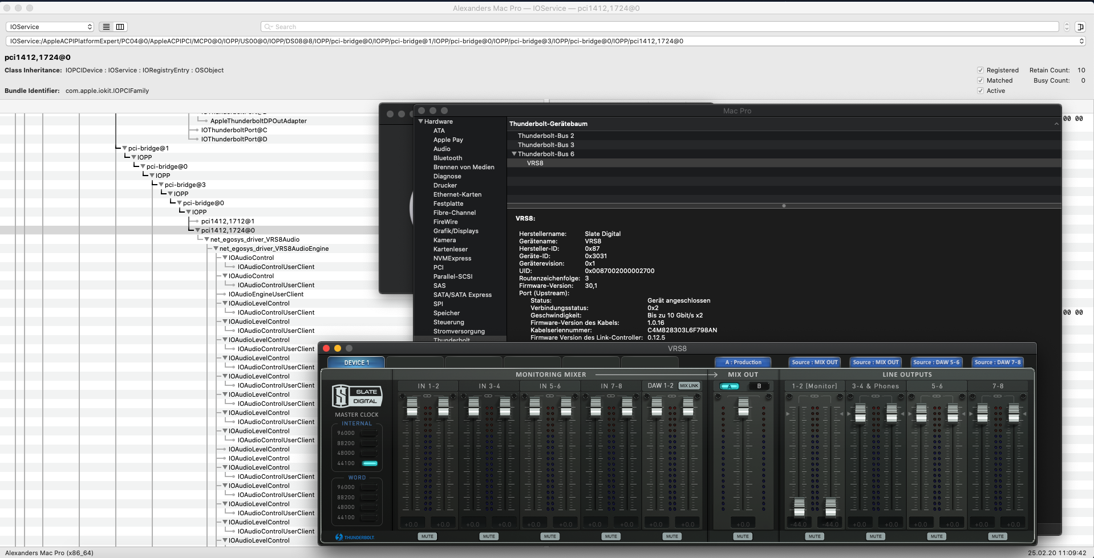Toggle stereo link icon on line output 7-8
Image resolution: width=1094 pixels, height=558 pixels.
(998, 396)
